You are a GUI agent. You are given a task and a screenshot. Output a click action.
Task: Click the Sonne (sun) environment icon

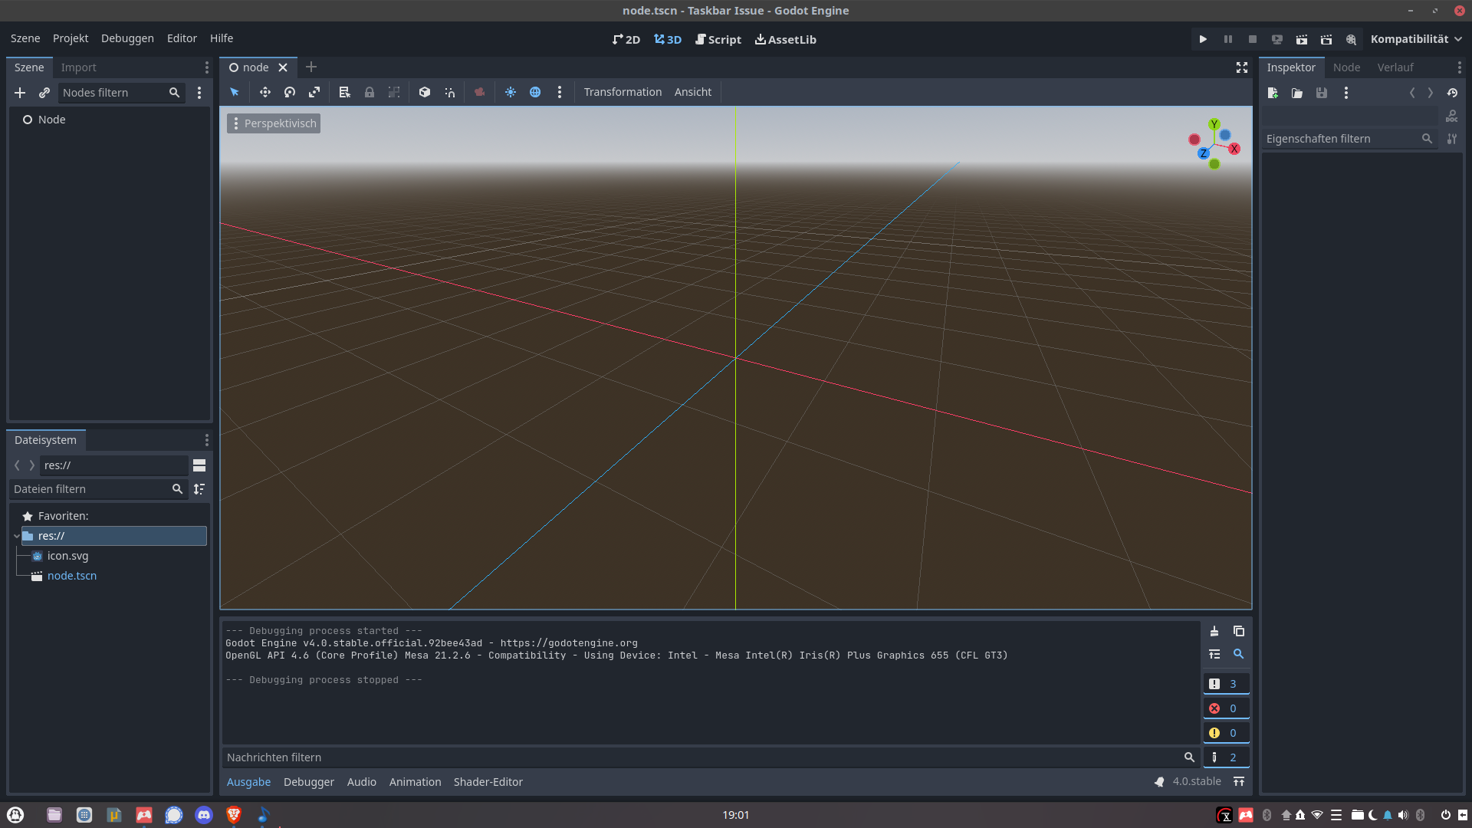(x=511, y=92)
